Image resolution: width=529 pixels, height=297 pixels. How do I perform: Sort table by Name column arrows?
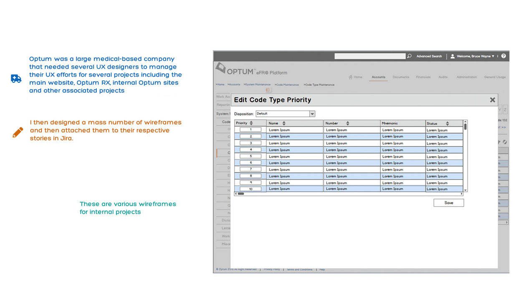tap(284, 123)
